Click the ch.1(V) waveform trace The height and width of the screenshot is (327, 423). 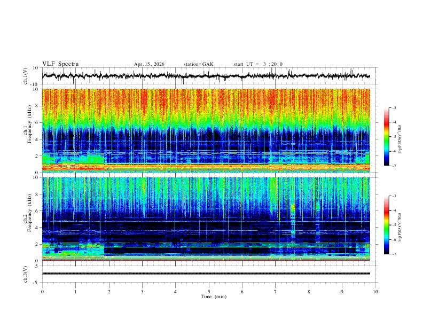[206, 76]
